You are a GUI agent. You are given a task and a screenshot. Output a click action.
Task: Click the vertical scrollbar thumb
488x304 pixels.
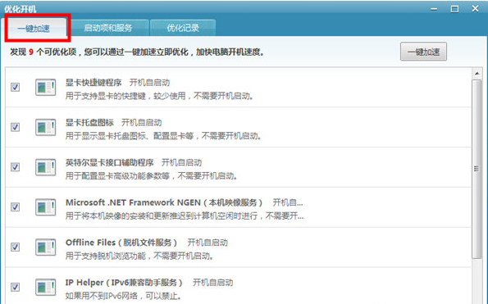click(x=477, y=169)
